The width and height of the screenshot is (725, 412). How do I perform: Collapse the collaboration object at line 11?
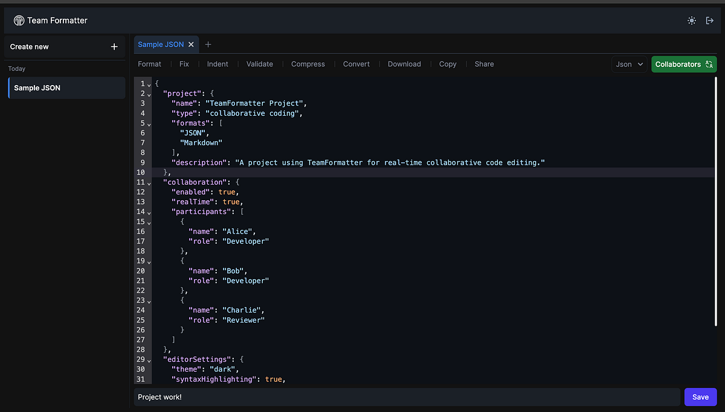coord(148,183)
